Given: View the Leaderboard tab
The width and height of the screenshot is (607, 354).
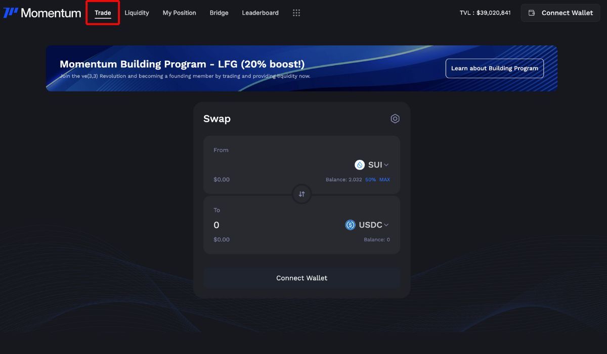Looking at the screenshot, I should tap(260, 13).
